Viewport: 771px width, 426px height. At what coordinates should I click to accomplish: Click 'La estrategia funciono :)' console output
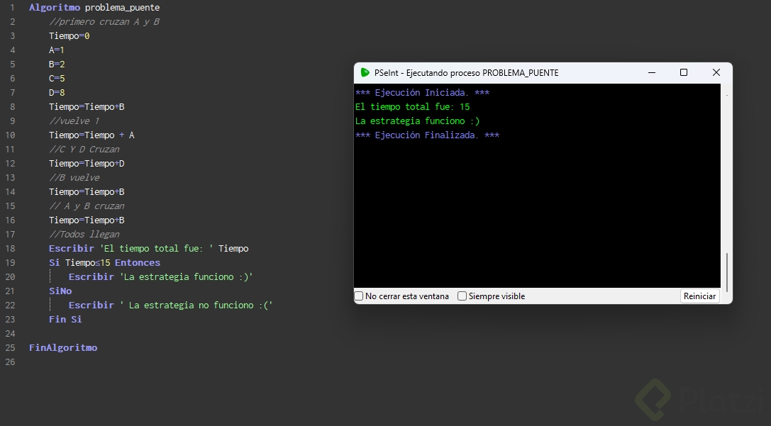[418, 121]
